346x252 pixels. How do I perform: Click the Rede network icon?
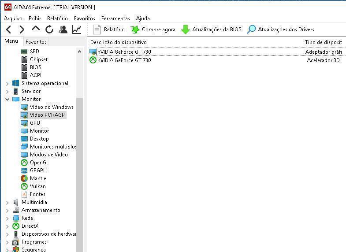pyautogui.click(x=16, y=218)
